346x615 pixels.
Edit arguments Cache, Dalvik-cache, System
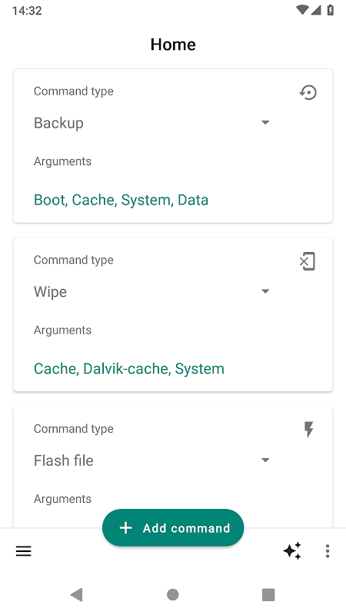coord(129,369)
